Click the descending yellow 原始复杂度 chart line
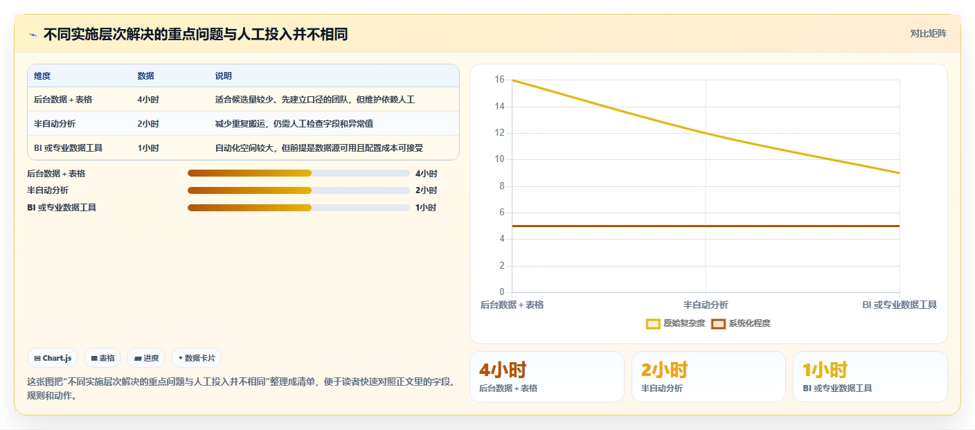This screenshot has width=975, height=430. pyautogui.click(x=706, y=133)
